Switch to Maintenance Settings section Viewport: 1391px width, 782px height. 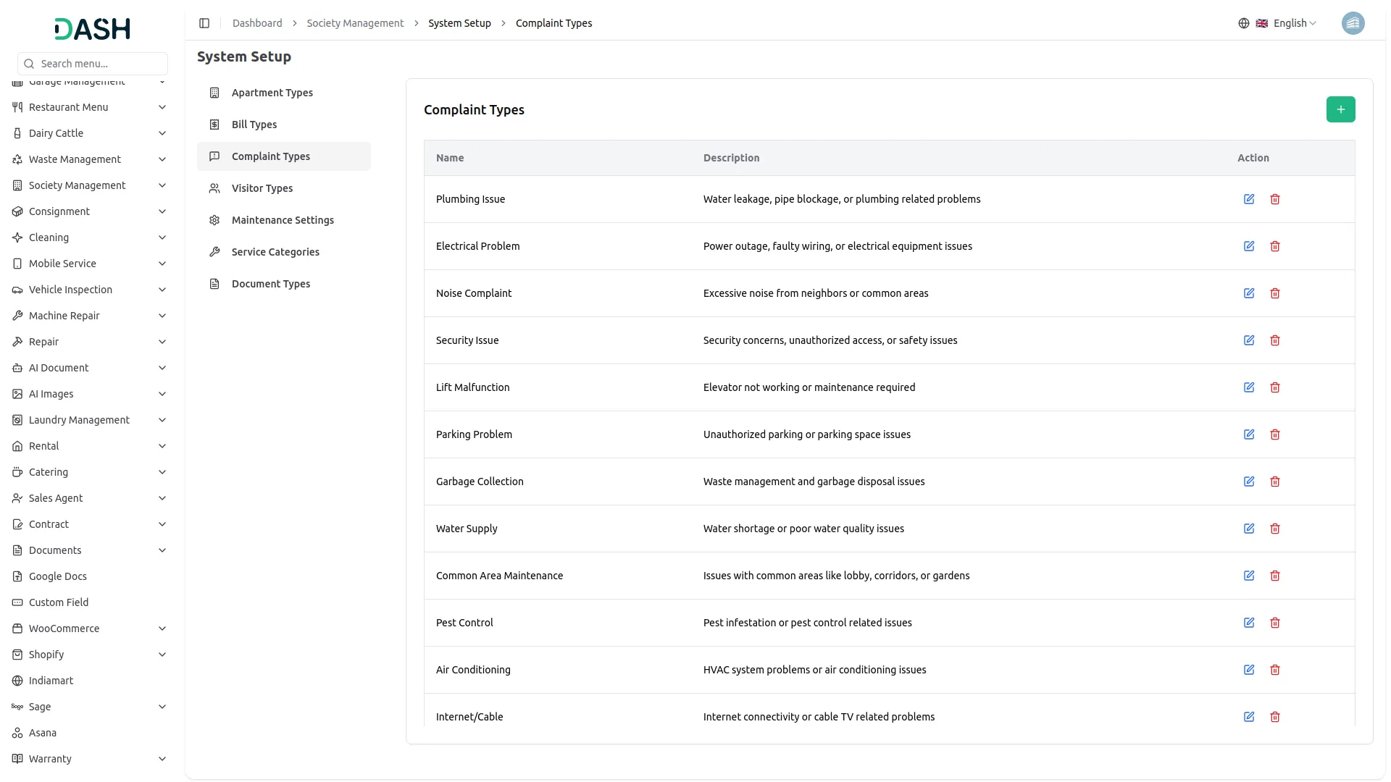[x=283, y=220]
